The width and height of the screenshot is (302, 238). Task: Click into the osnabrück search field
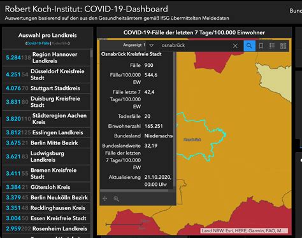pyautogui.click(x=194, y=45)
